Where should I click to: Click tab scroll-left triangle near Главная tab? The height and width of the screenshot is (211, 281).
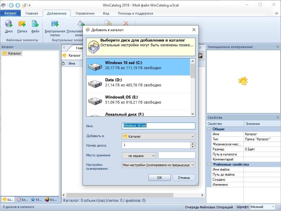click(x=64, y=48)
